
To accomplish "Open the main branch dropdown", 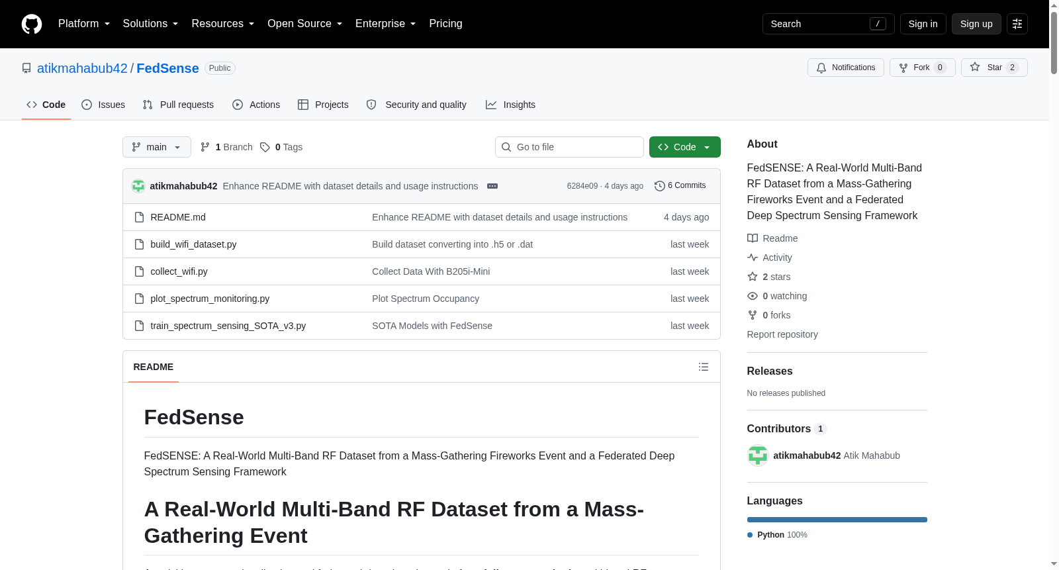I will pos(157,147).
